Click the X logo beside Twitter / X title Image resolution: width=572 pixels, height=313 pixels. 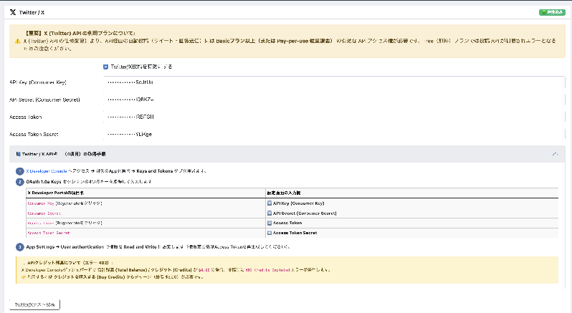pyautogui.click(x=13, y=12)
